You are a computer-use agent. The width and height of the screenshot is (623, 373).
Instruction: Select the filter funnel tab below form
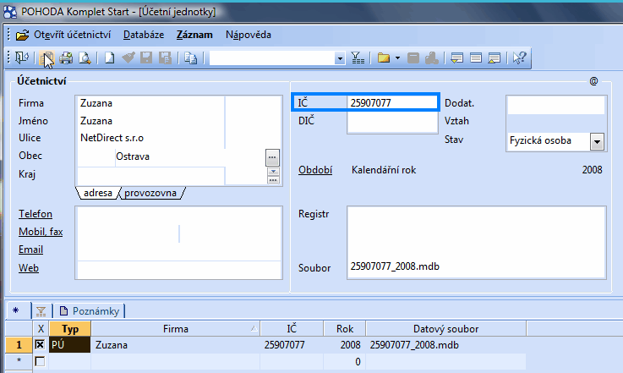point(41,311)
